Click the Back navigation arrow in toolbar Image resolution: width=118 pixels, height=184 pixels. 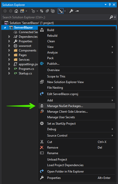point(5,11)
